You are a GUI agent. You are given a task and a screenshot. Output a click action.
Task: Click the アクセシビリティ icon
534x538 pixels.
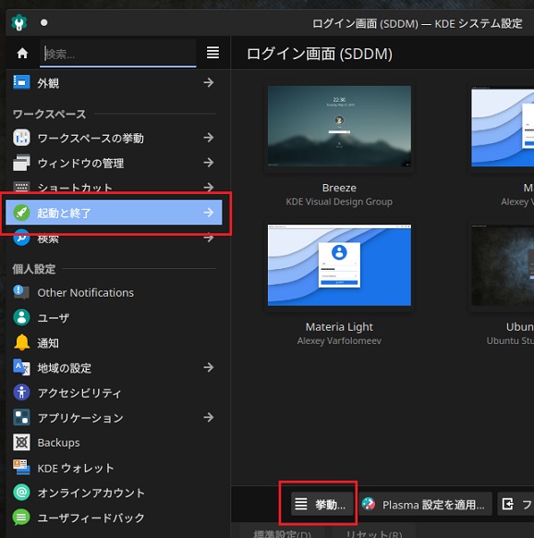pyautogui.click(x=21, y=392)
